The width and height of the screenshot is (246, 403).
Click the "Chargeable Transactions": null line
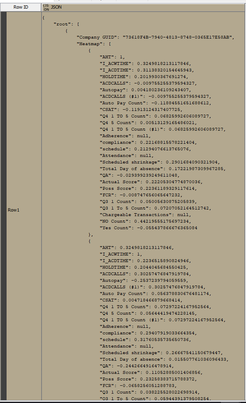(x=146, y=215)
